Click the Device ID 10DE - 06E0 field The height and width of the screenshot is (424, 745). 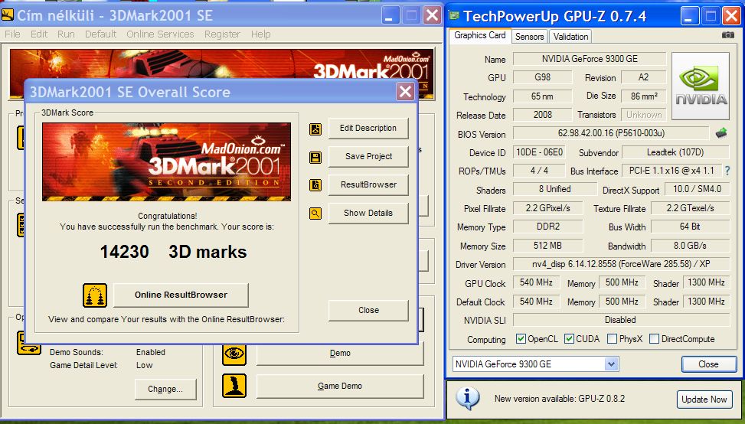pos(539,152)
